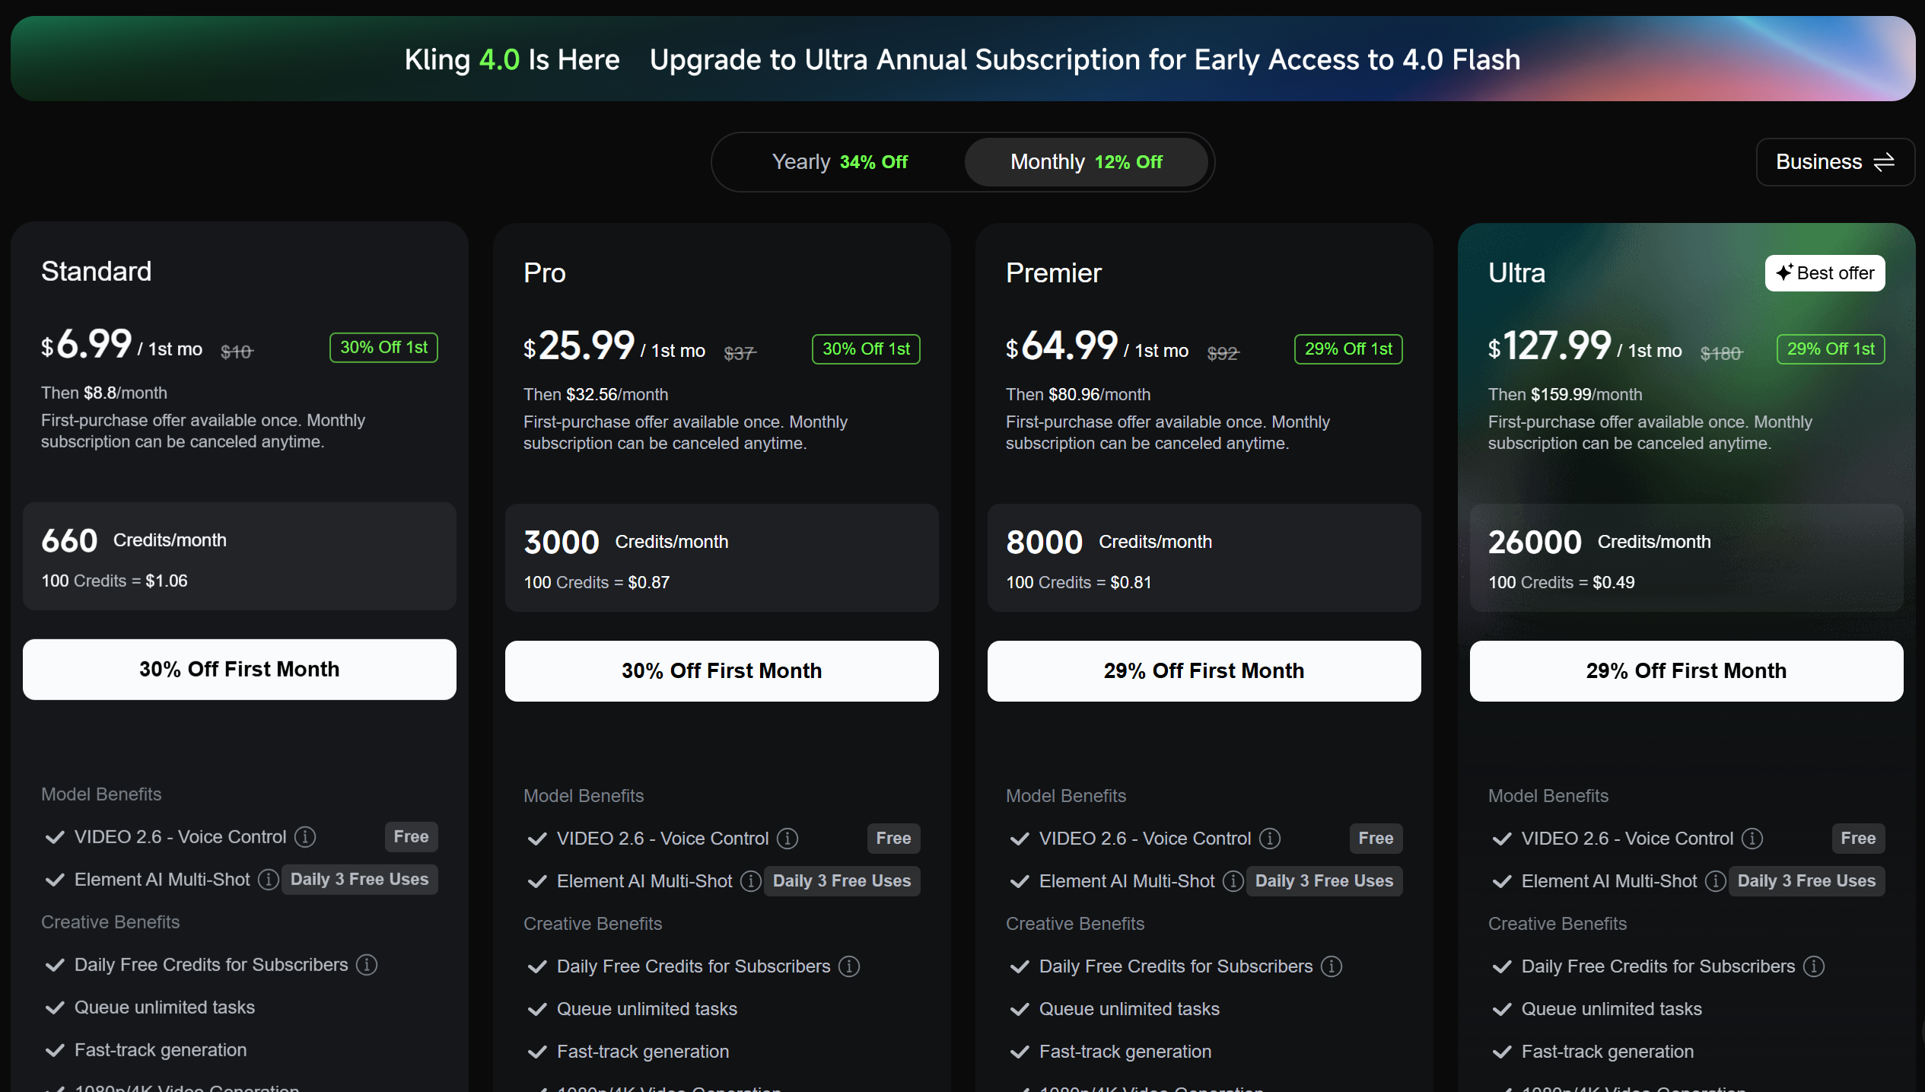The image size is (1925, 1092).
Task: Click info icon beside Standard Daily Free Credits
Action: 367,965
